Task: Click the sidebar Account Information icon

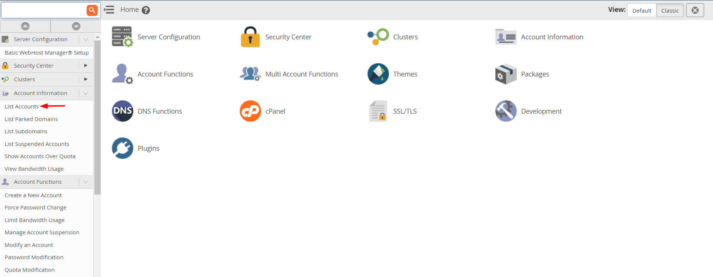Action: pos(5,93)
